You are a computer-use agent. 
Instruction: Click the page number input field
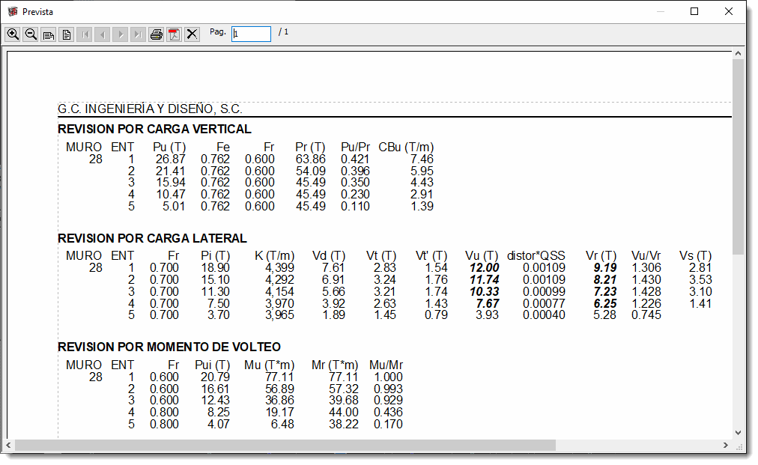[x=251, y=34]
